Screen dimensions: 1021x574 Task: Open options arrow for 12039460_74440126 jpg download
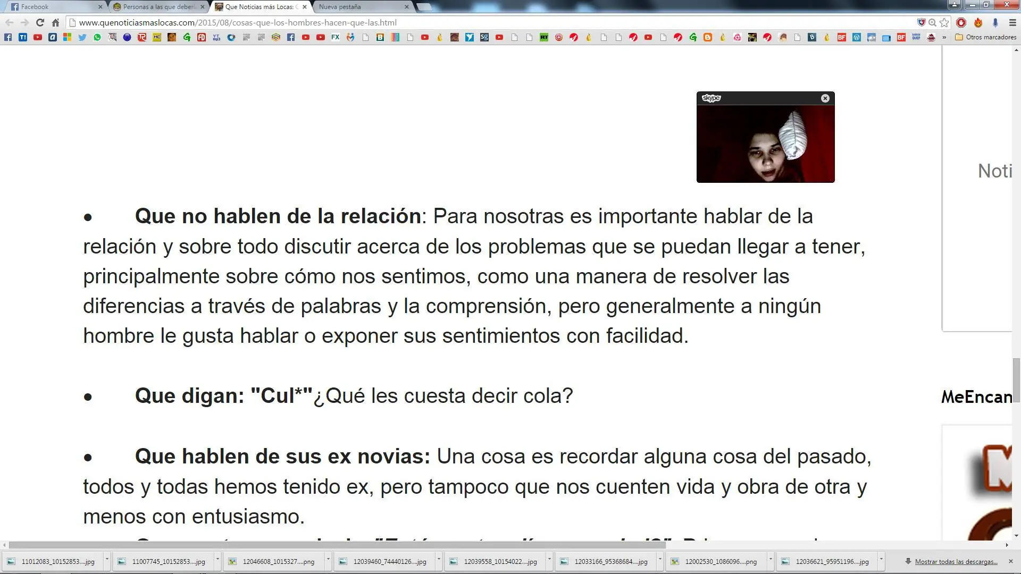(x=439, y=560)
